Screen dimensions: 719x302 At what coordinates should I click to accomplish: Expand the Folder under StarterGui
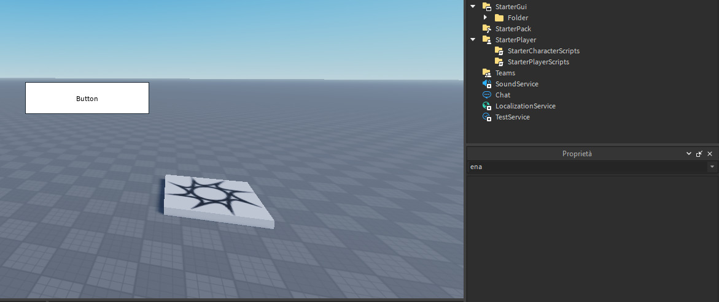coord(486,18)
